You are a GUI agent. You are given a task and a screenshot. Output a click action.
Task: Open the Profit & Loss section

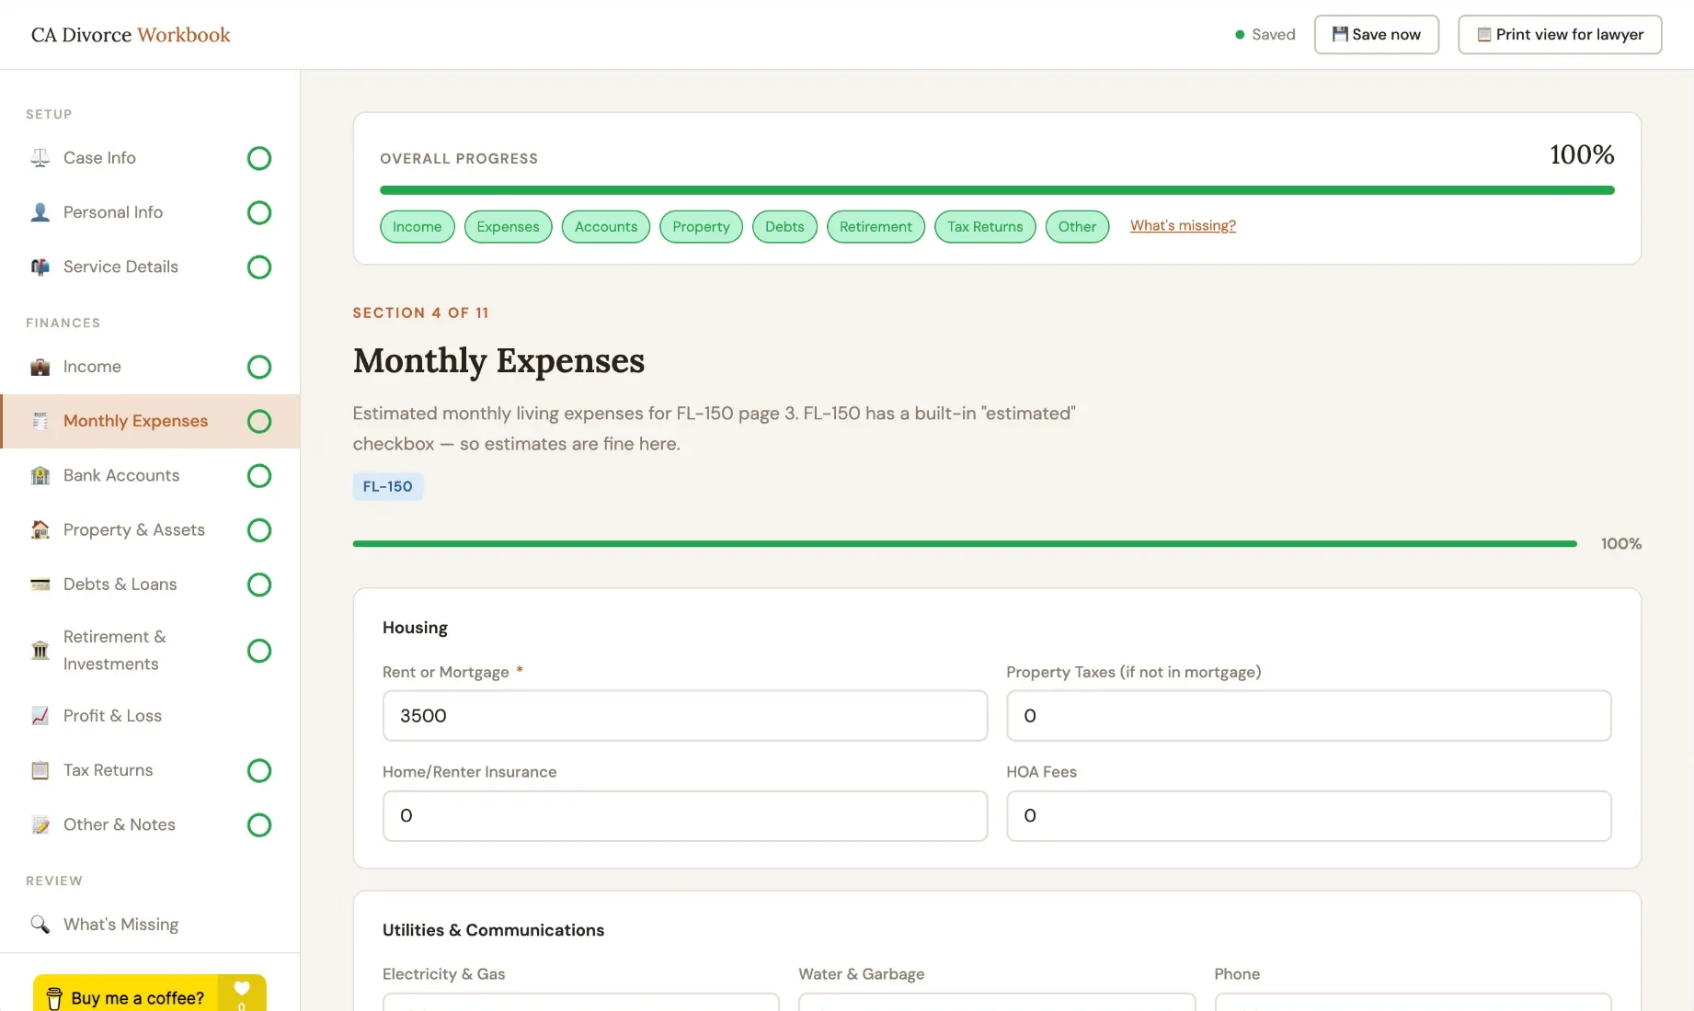click(150, 716)
